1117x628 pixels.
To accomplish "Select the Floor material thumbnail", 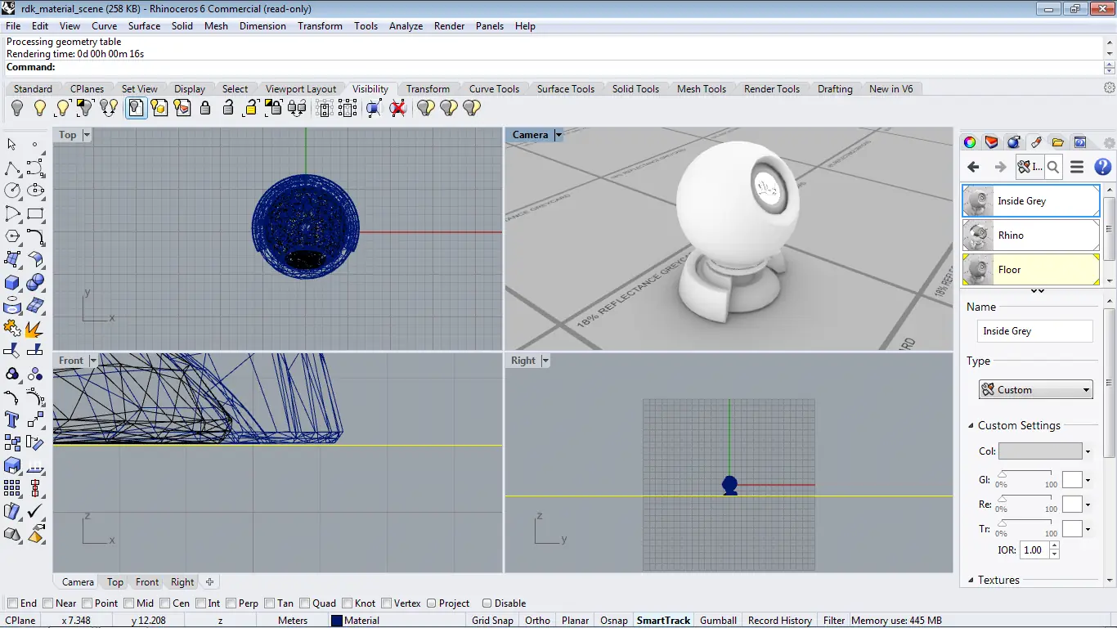I will [x=978, y=270].
